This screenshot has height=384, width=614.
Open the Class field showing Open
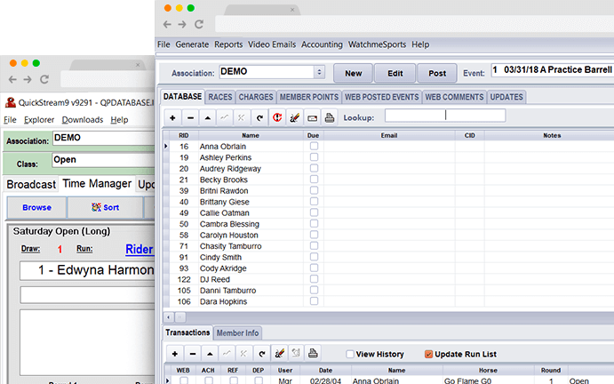coord(104,160)
